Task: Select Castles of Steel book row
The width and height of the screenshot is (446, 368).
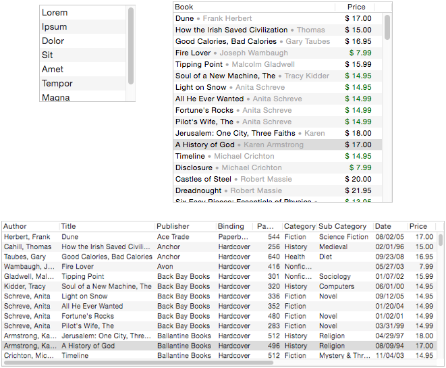Action: click(x=277, y=179)
